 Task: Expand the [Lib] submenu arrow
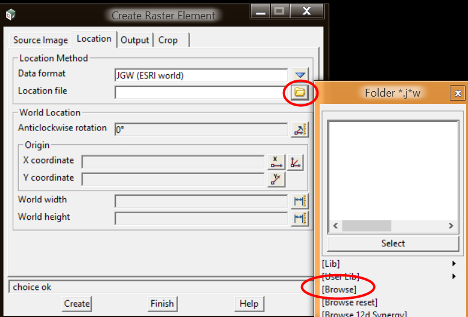click(454, 263)
